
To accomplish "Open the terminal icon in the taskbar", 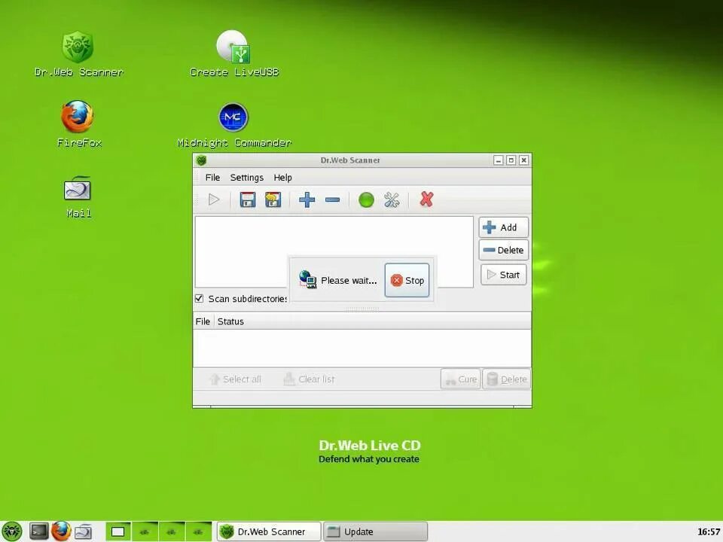I will click(x=38, y=531).
